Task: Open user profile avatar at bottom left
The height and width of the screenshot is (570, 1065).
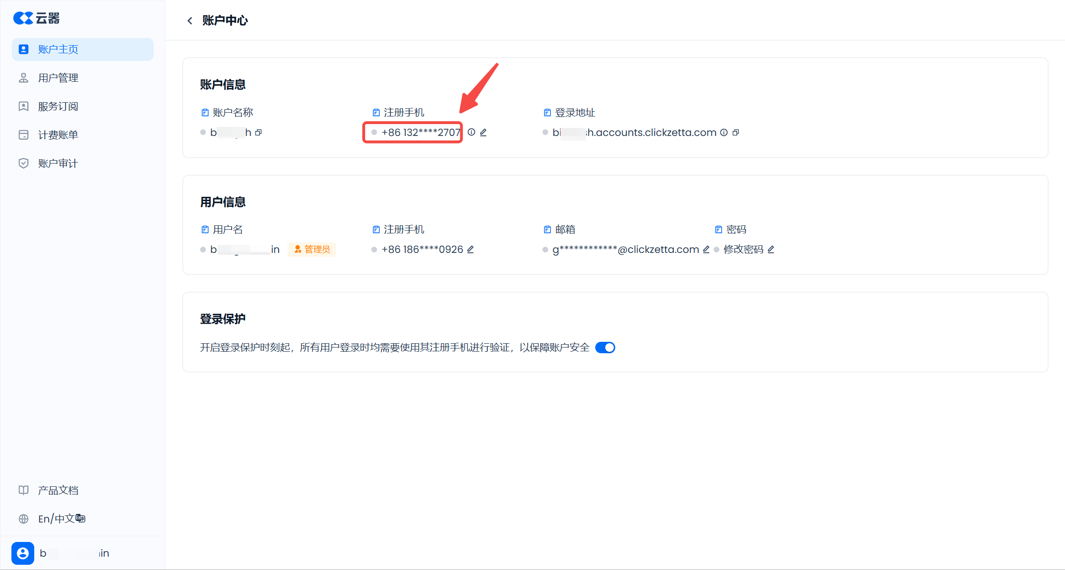Action: click(x=23, y=553)
